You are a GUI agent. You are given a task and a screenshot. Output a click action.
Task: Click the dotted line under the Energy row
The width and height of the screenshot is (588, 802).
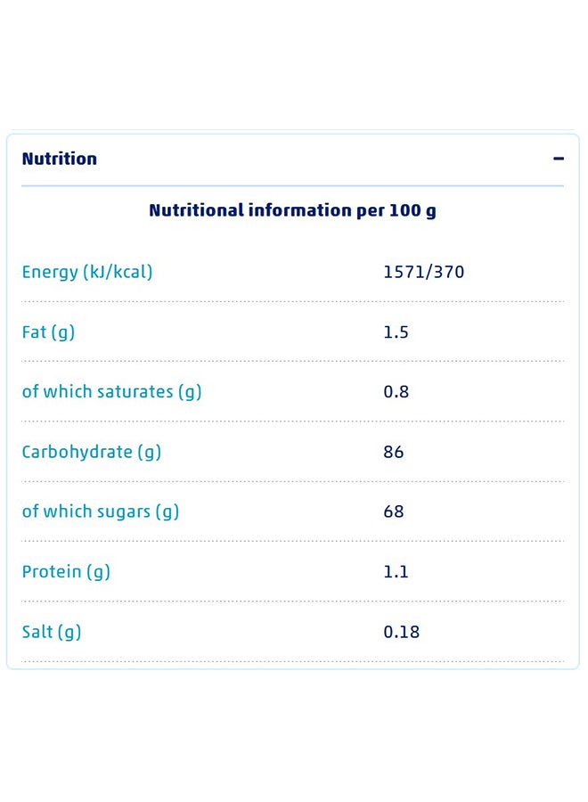tap(292, 302)
